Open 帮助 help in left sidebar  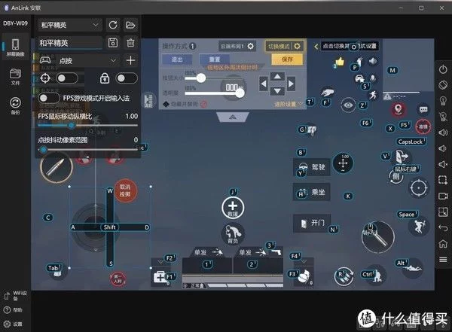[x=14, y=310]
